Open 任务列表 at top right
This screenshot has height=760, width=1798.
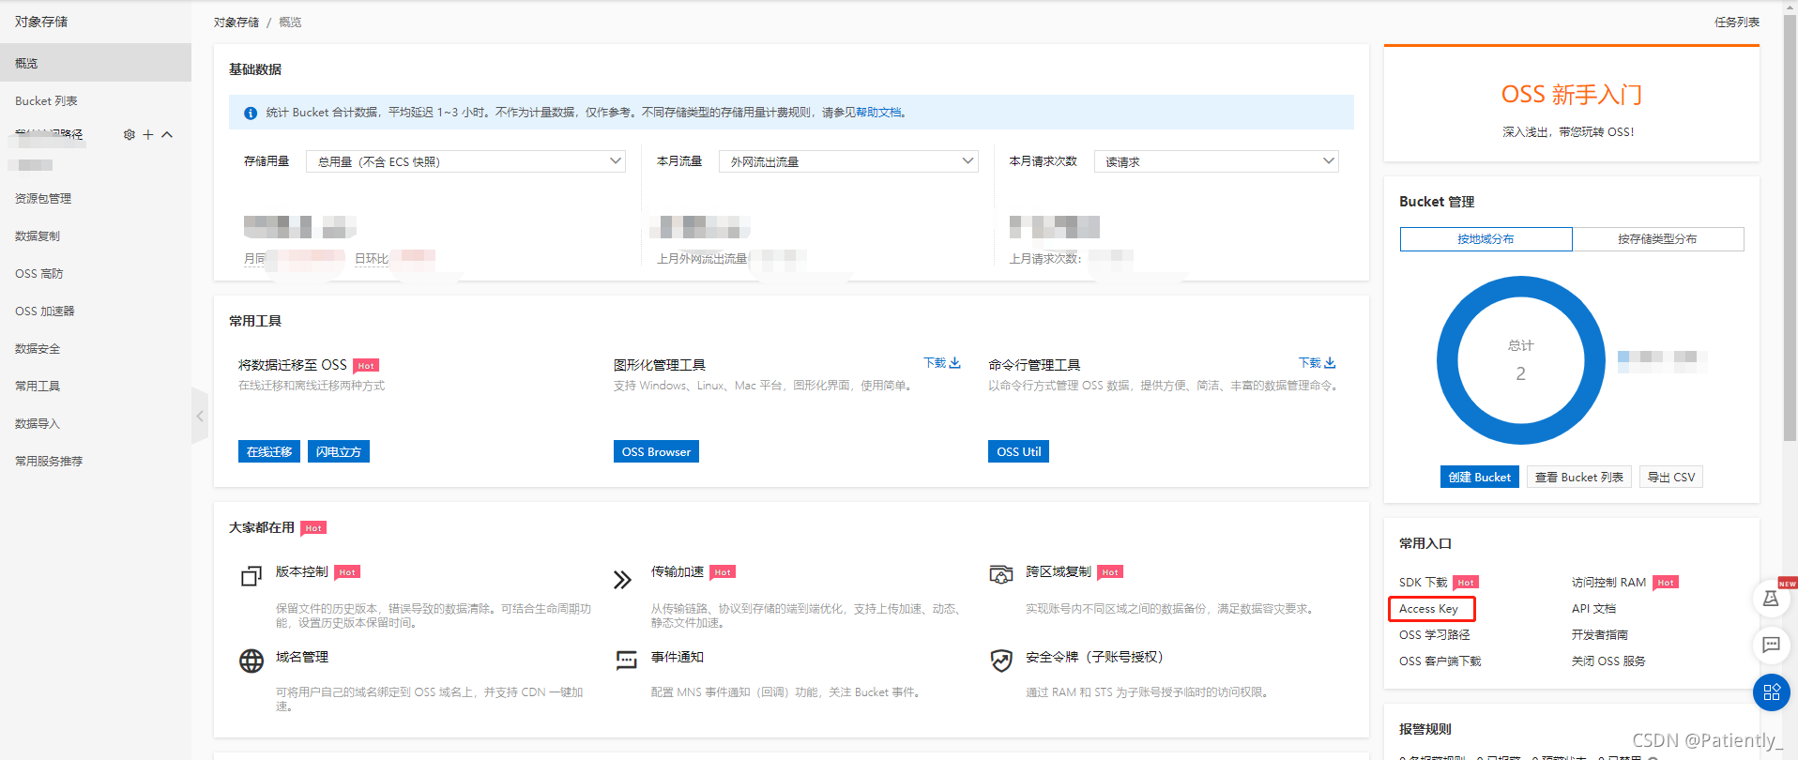click(x=1737, y=22)
